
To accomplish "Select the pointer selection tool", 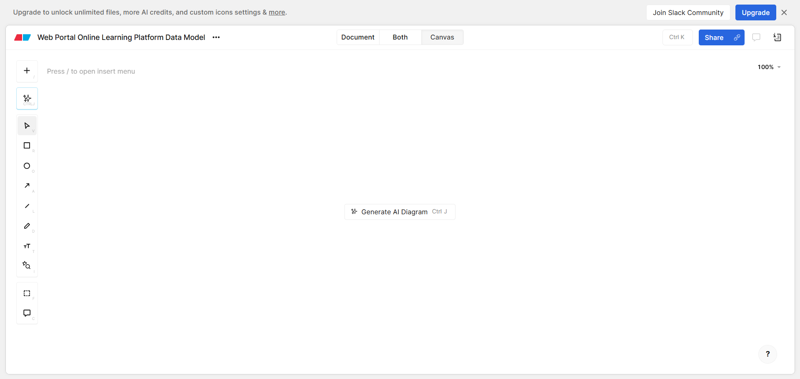I will [x=27, y=126].
